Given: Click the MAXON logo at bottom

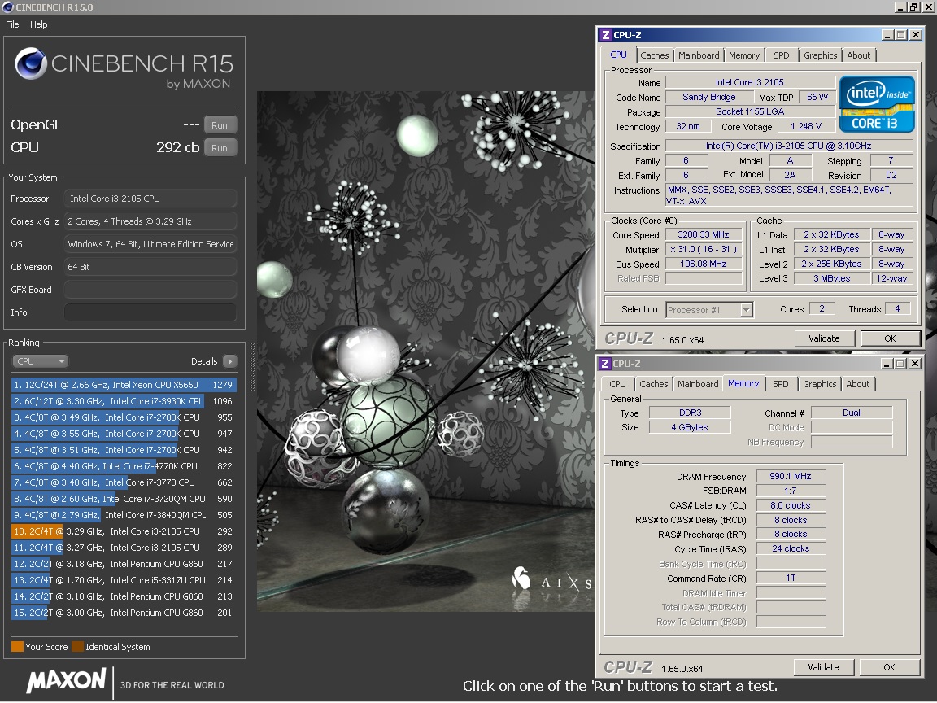Looking at the screenshot, I should point(67,681).
